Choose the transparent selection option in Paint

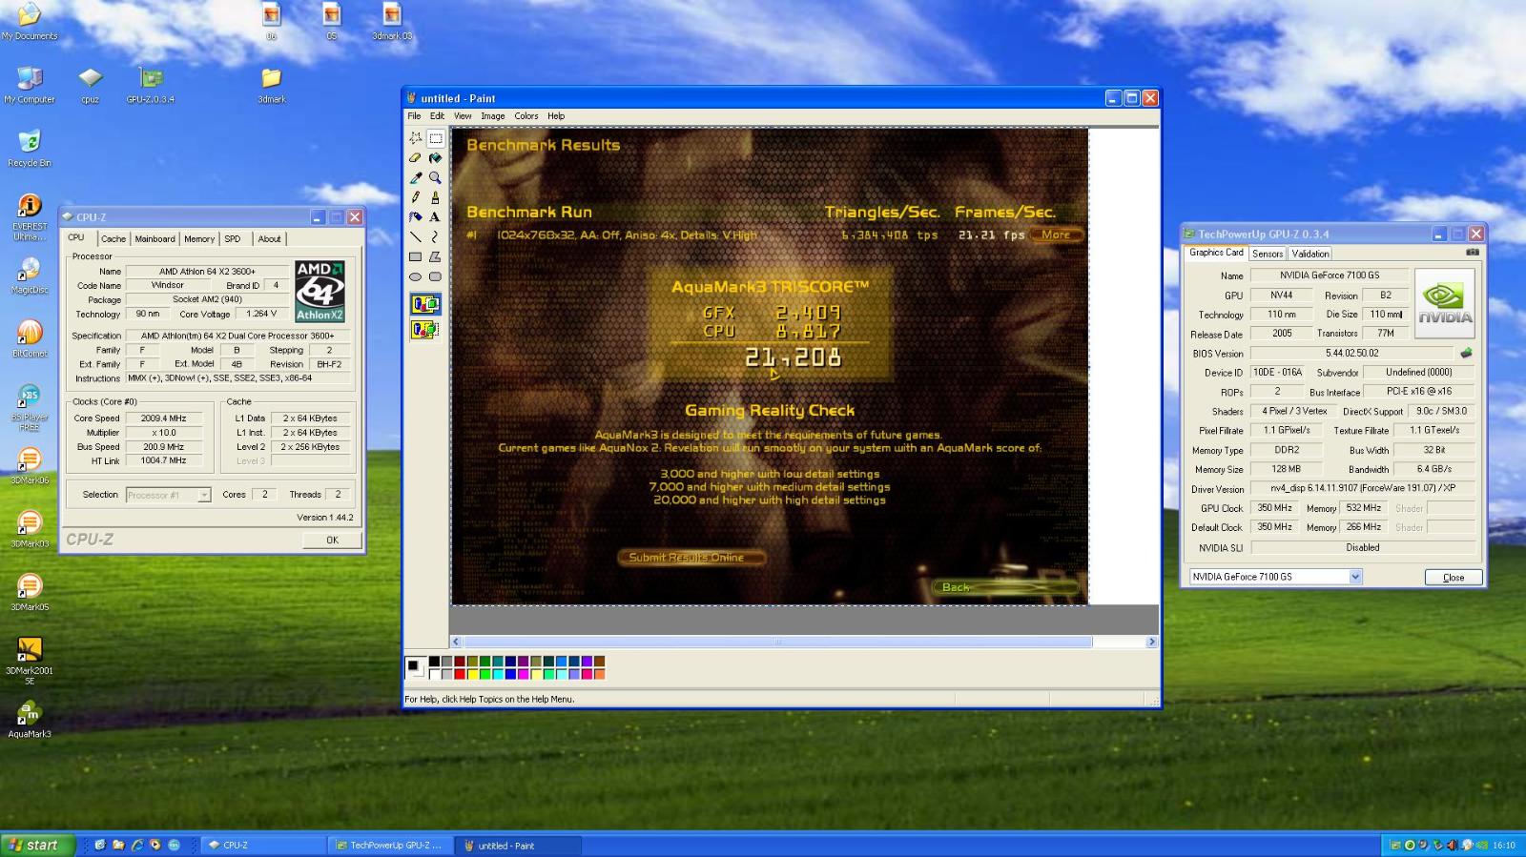click(424, 329)
